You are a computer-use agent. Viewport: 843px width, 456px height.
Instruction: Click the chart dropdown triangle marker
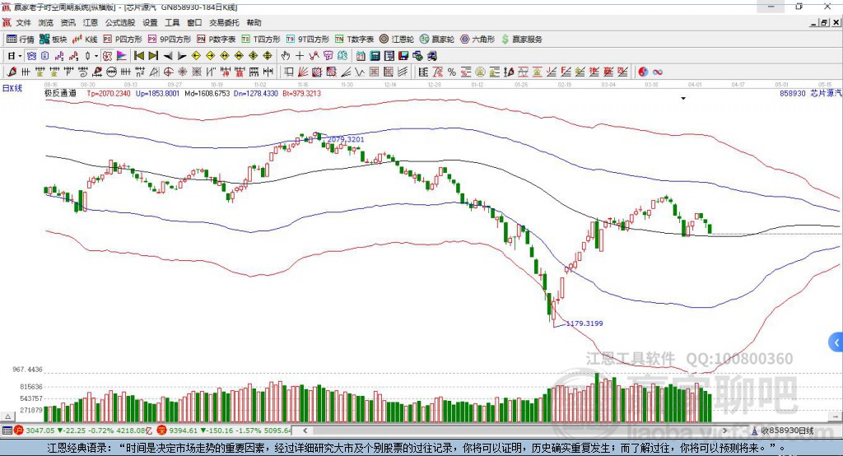click(x=683, y=99)
